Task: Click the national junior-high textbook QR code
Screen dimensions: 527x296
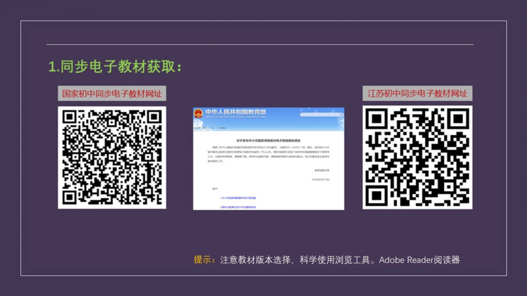Action: [112, 157]
